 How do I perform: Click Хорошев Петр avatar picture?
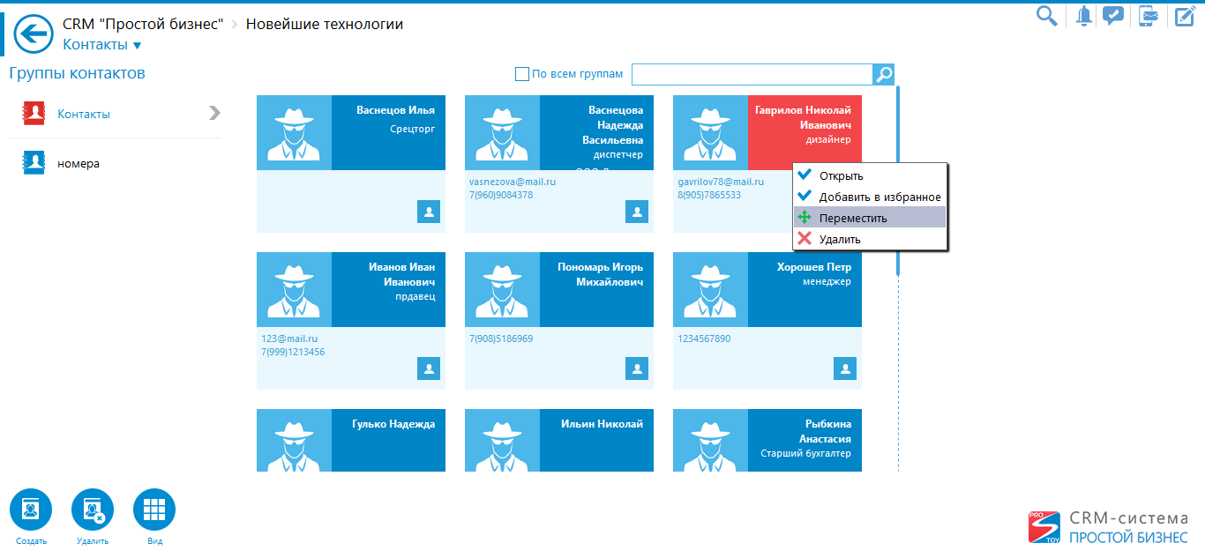711,289
